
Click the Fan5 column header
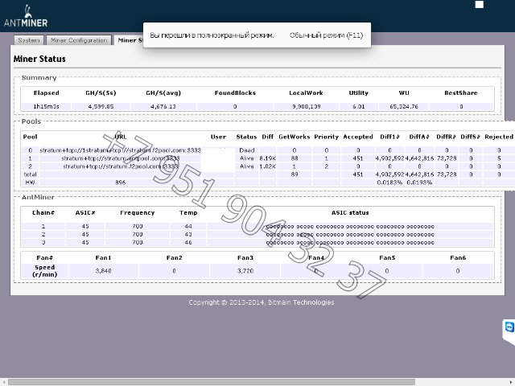(x=387, y=257)
